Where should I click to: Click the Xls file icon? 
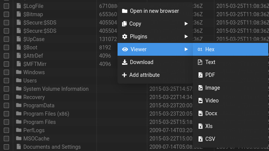click(x=200, y=126)
